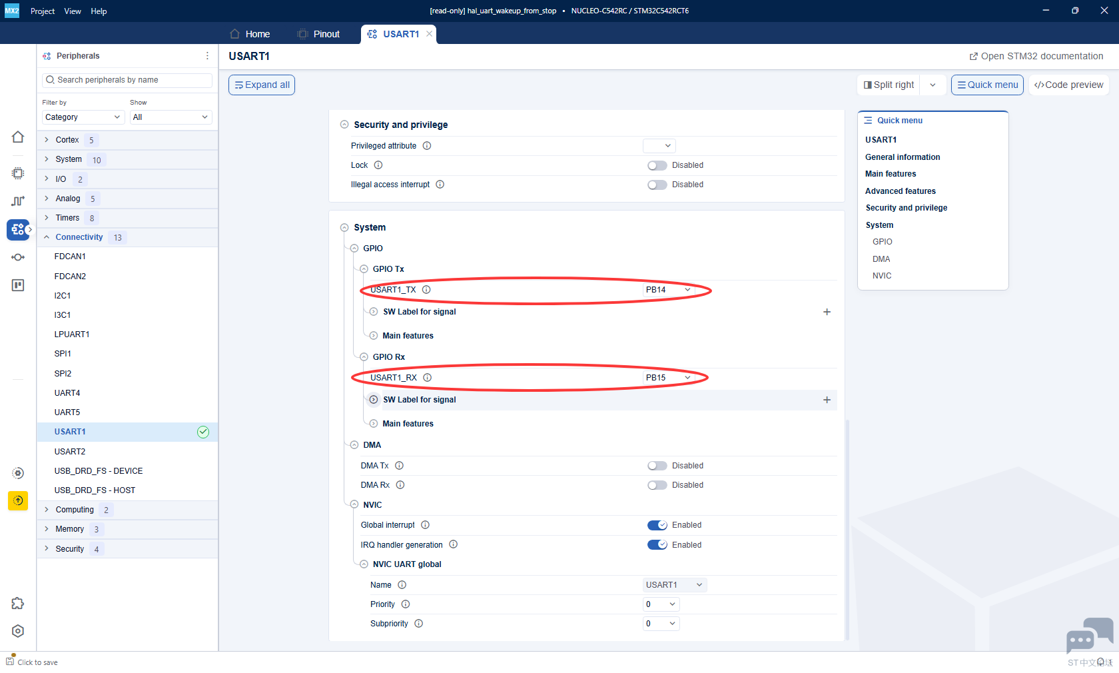Disable IRQ handler generation switch
1119x673 pixels.
pos(657,545)
